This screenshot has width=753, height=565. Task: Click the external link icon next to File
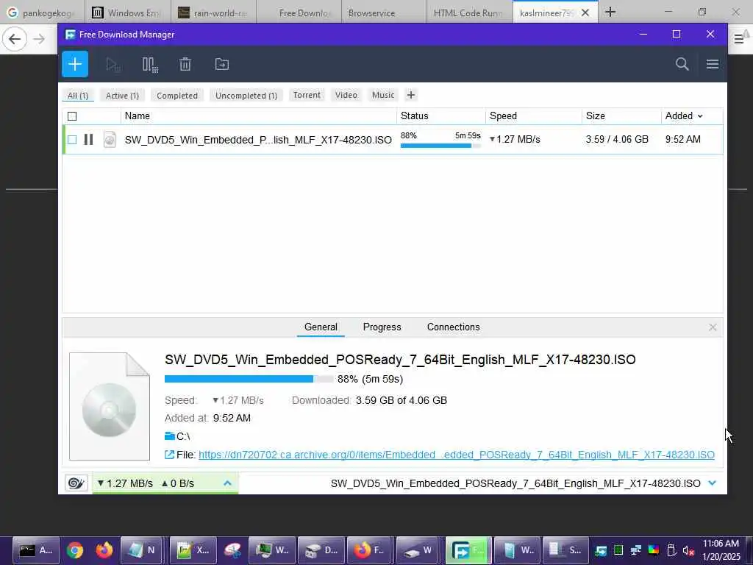pos(169,455)
